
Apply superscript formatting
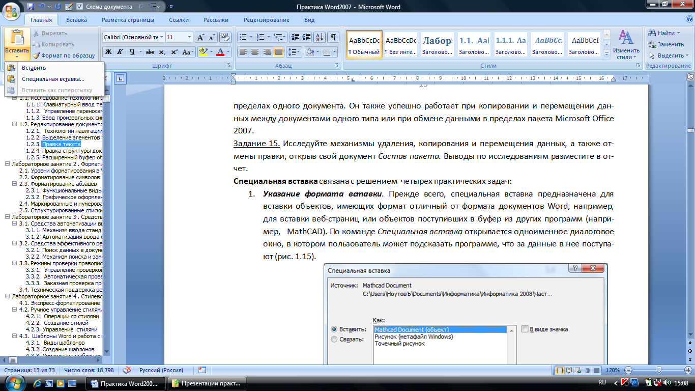point(174,52)
